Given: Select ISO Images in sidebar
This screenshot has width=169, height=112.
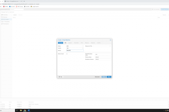Looking at the screenshot, I should click(x=6, y=19).
